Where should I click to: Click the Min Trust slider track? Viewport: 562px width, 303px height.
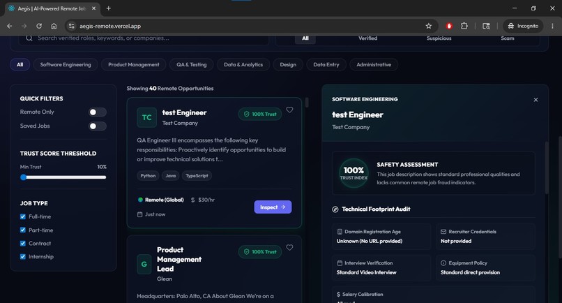63,177
